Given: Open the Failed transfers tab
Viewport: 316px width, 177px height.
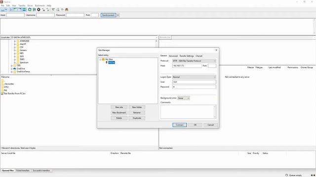Looking at the screenshot, I should pos(23,171).
